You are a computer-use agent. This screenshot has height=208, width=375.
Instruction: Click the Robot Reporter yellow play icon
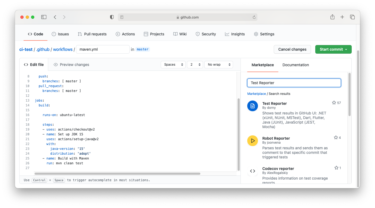pos(253,141)
